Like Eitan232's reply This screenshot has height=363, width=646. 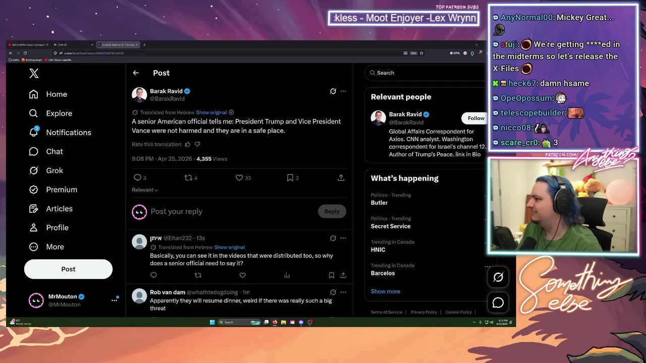[242, 275]
